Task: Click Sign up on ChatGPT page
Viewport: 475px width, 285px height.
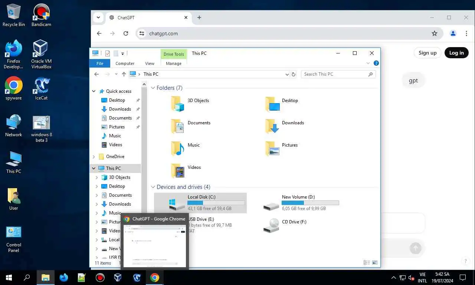Action: click(x=427, y=53)
